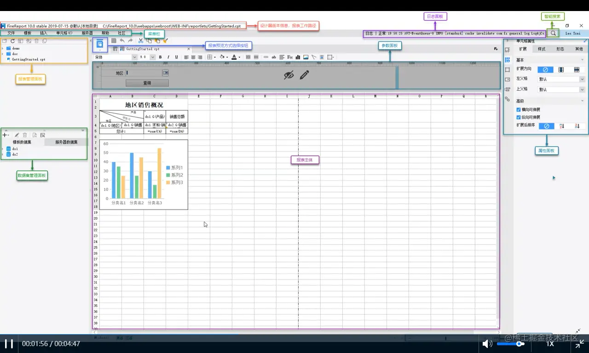The height and width of the screenshot is (353, 589).
Task: Expand the doc folder
Action: [x=3, y=54]
